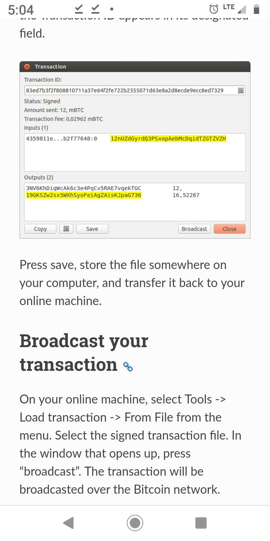Viewport: 270px width, 541px height.
Task: Click input entry 4359811e...b2f77648:0
Action: (x=61, y=139)
